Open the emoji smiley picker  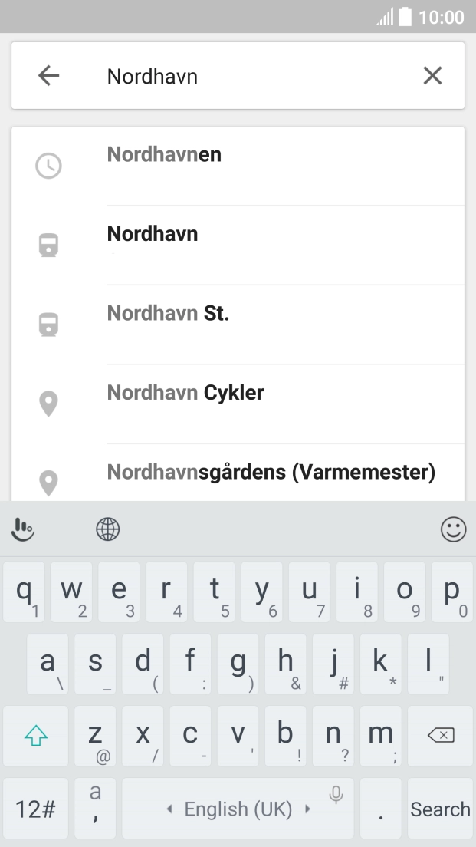454,529
